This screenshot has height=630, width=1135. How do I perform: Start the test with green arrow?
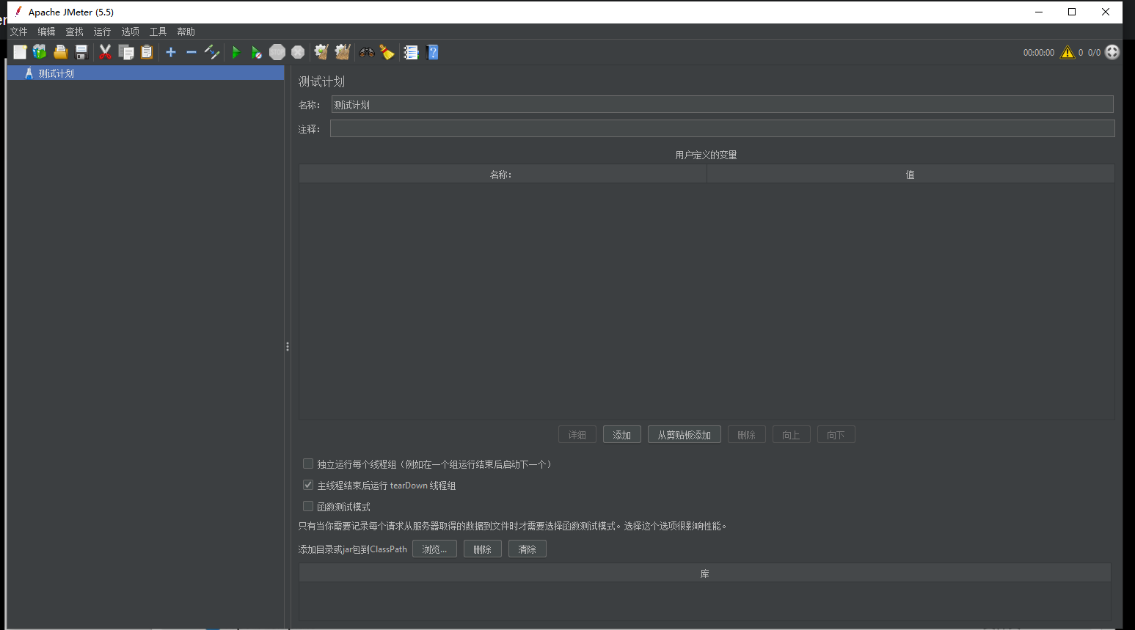236,52
